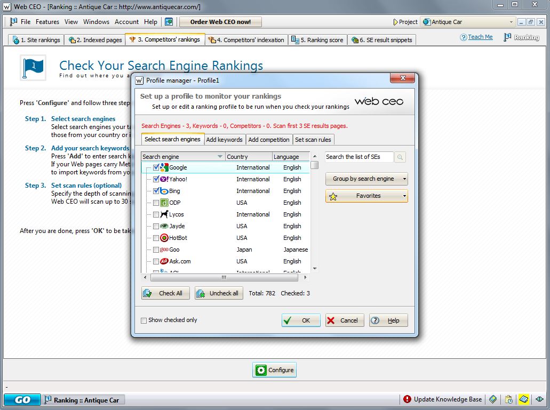The image size is (550, 410).
Task: Click Search engine column sort arrow
Action: pyautogui.click(x=220, y=156)
